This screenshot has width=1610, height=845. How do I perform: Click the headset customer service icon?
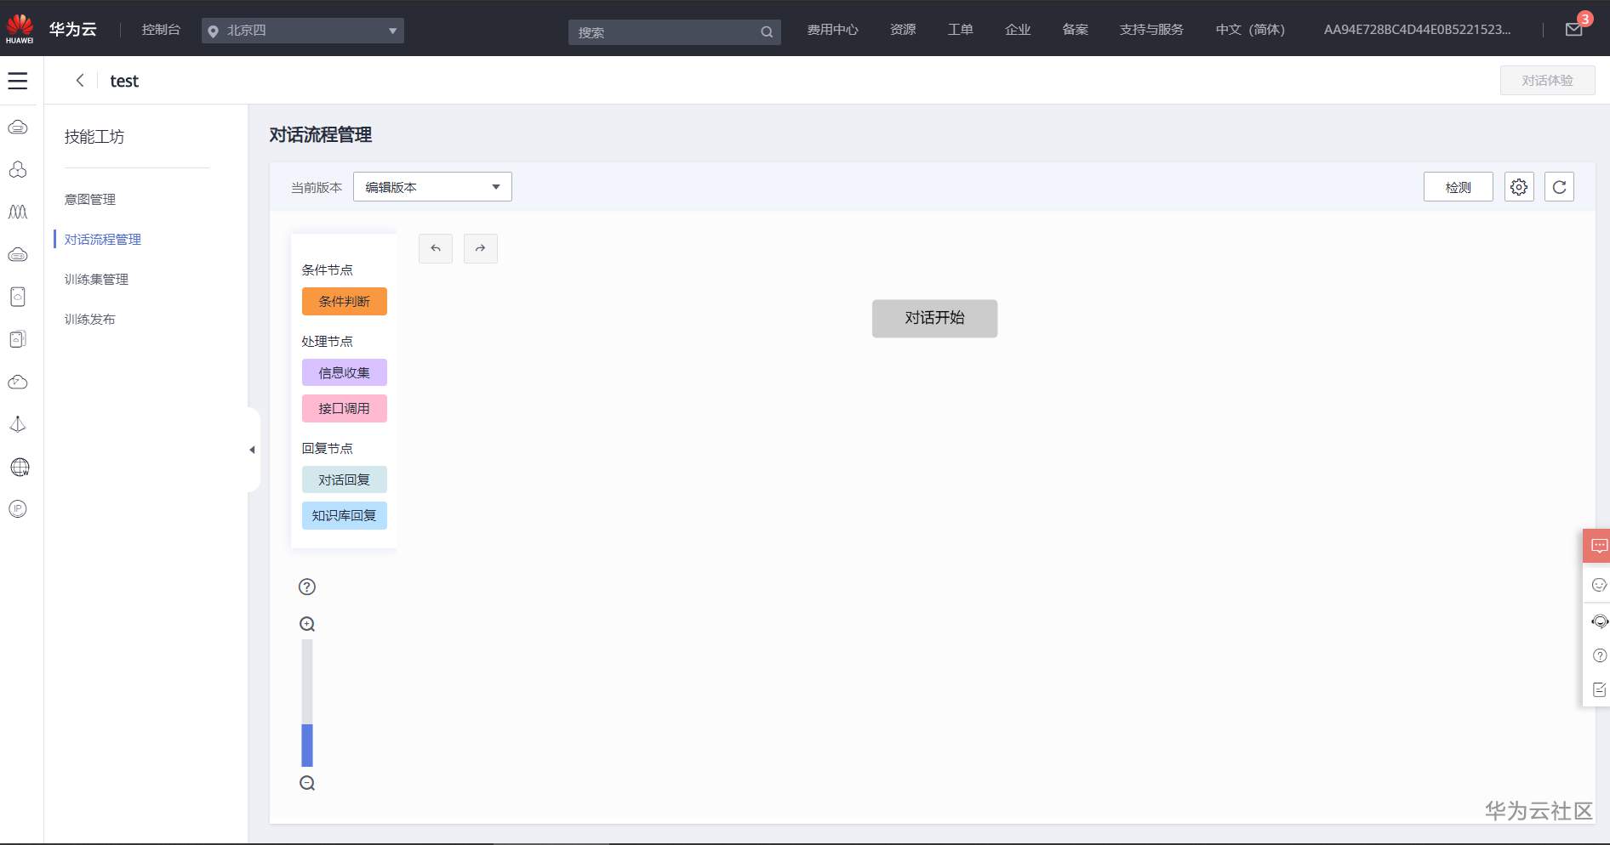(x=1599, y=621)
